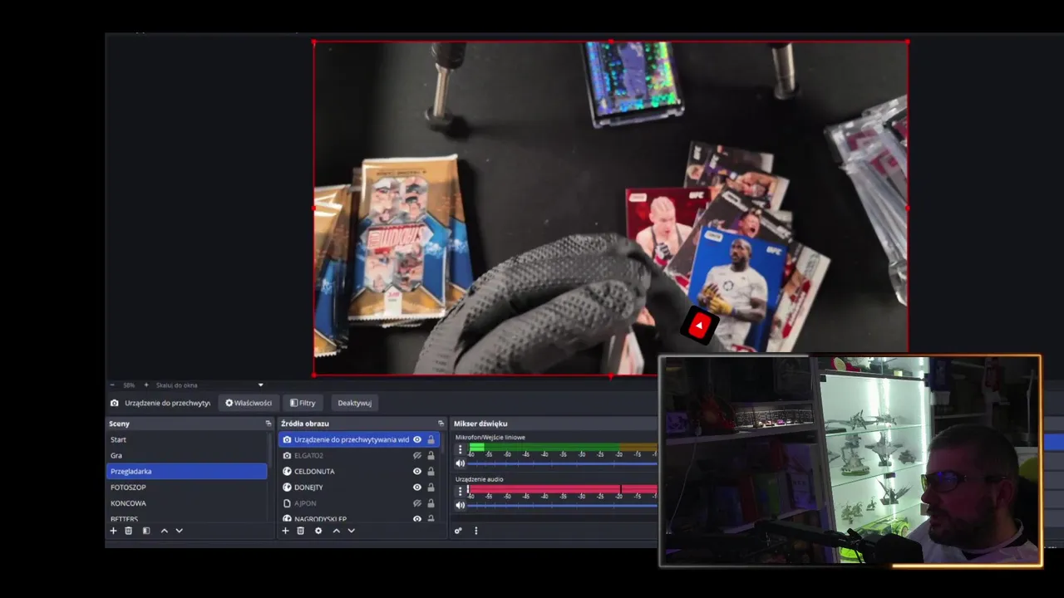Image resolution: width=1064 pixels, height=598 pixels.
Task: Open advanced audio properties gears icon in the mixer
Action: tap(458, 531)
